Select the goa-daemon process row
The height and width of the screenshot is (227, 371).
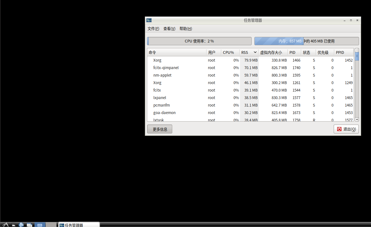tap(250, 113)
